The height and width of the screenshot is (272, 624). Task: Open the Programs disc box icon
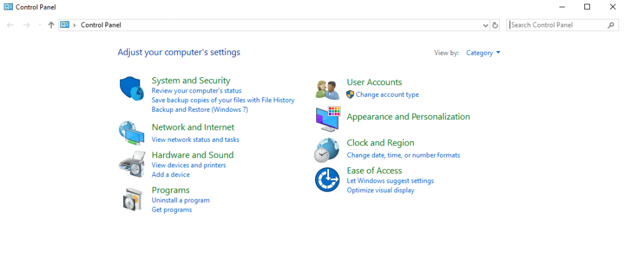point(132,199)
